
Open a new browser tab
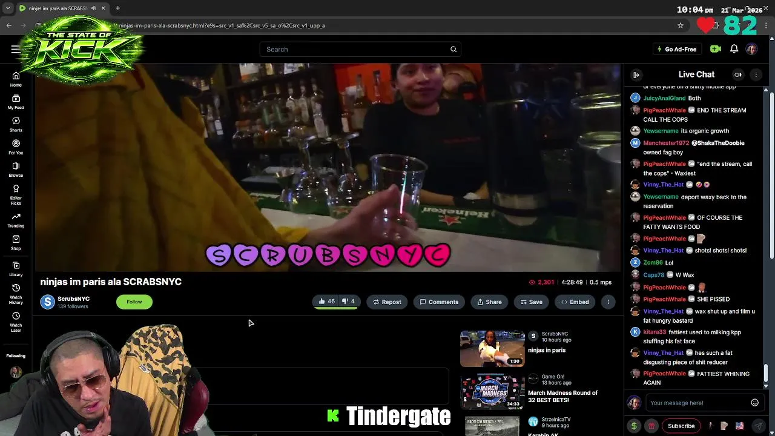117,8
